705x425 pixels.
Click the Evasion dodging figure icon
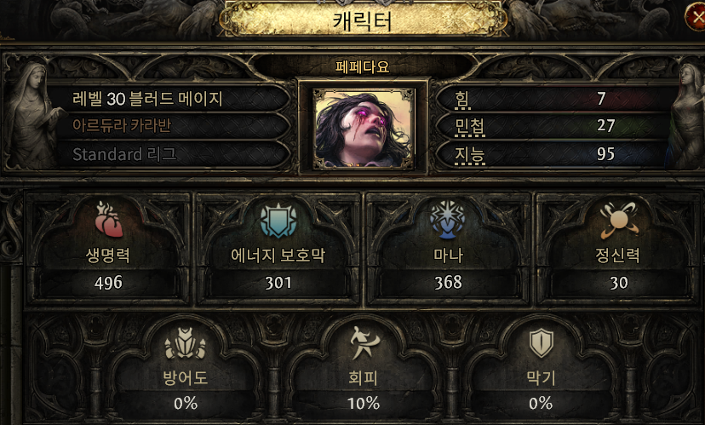tap(364, 342)
